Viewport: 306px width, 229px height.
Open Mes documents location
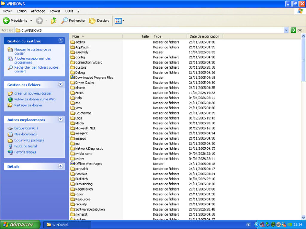(x=25, y=134)
